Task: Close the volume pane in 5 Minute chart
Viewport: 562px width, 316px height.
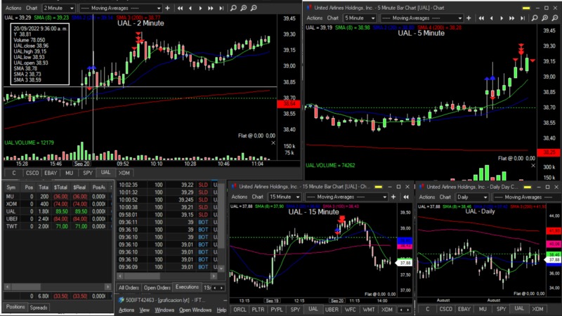Action: point(532,166)
